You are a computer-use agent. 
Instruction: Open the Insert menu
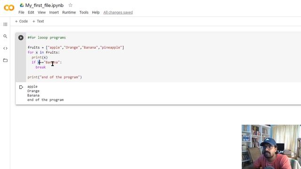(54, 13)
